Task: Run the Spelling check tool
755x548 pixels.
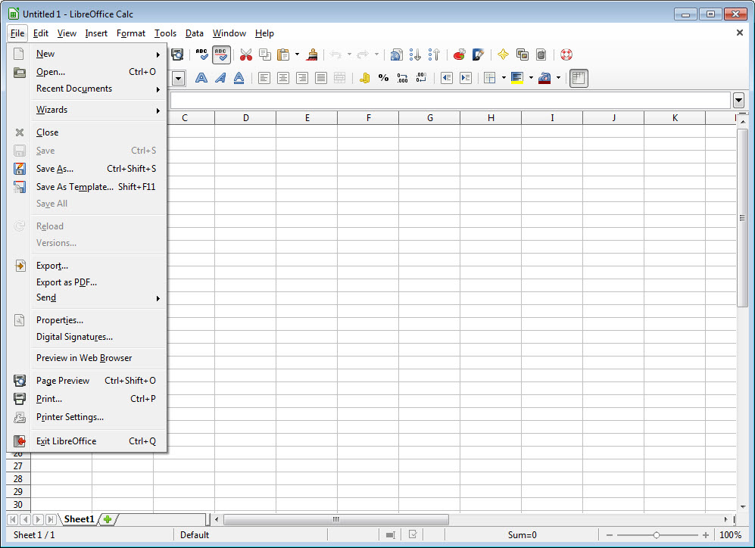Action: [201, 54]
